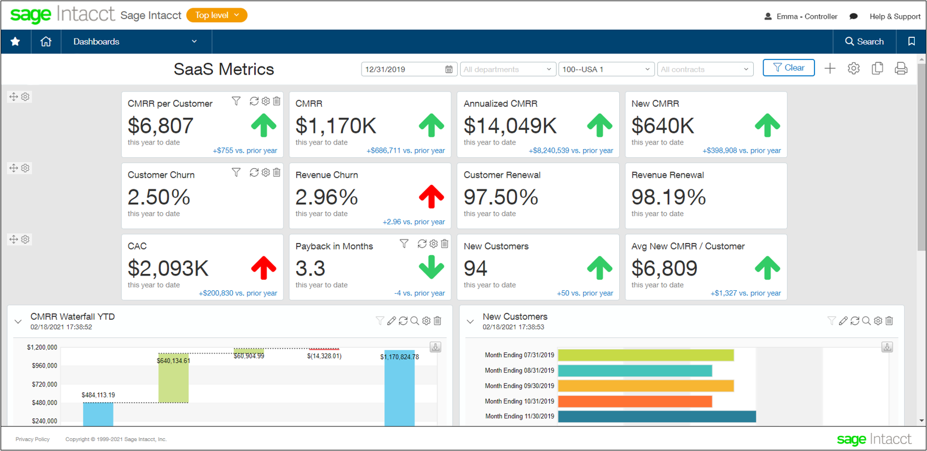This screenshot has width=927, height=451.
Task: Filter the CMRR per Customer card
Action: coord(236,101)
